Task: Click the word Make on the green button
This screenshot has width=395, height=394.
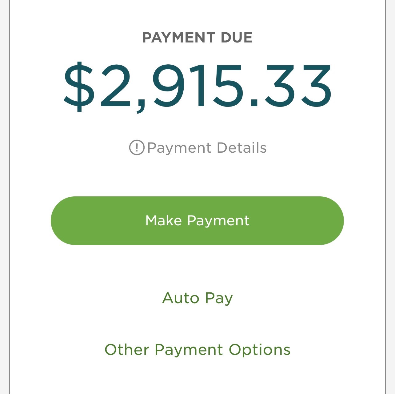Action: coord(163,221)
